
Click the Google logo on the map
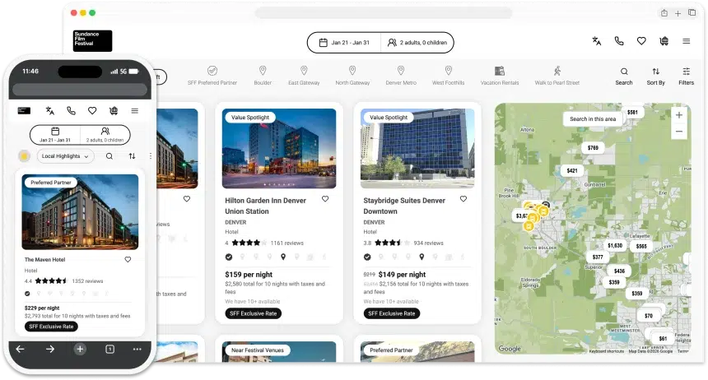[510, 349]
